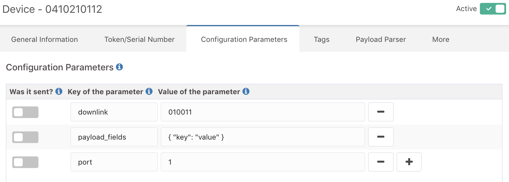Open the Token/Serial Number tab
The width and height of the screenshot is (509, 182).
click(139, 39)
